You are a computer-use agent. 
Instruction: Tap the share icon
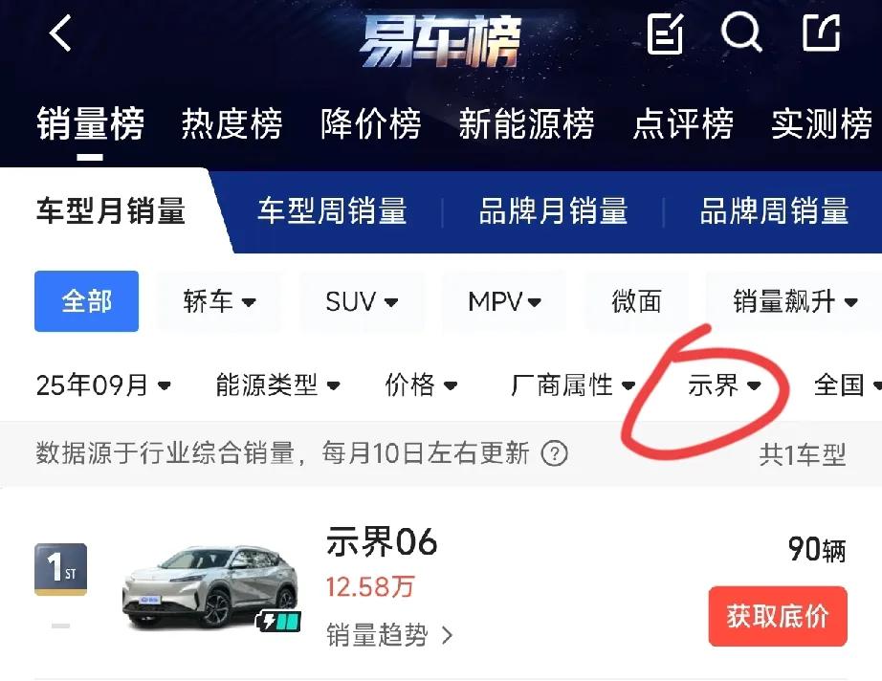(x=821, y=33)
